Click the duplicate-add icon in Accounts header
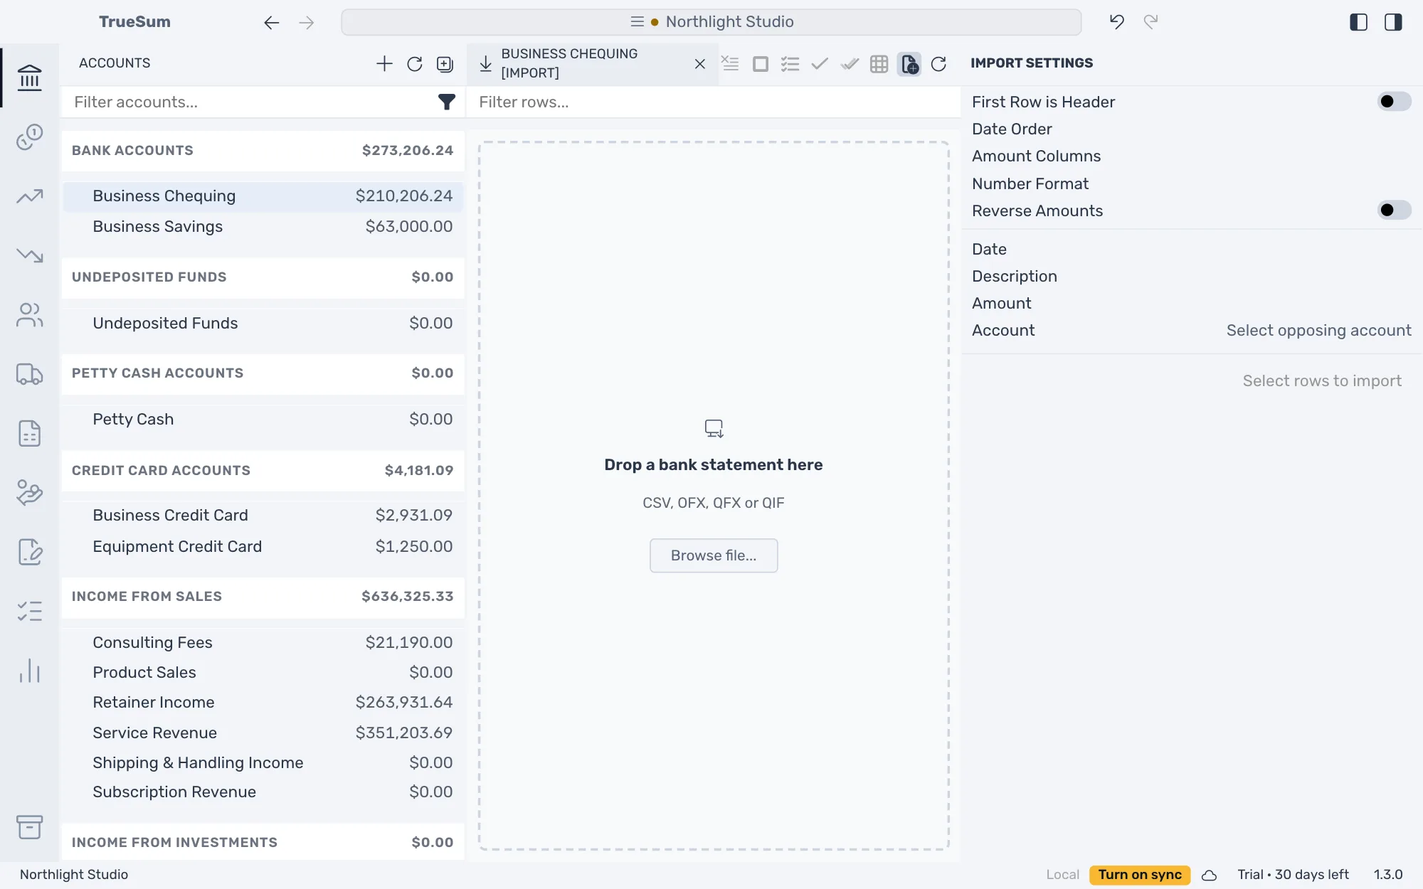This screenshot has width=1423, height=889. 445,64
